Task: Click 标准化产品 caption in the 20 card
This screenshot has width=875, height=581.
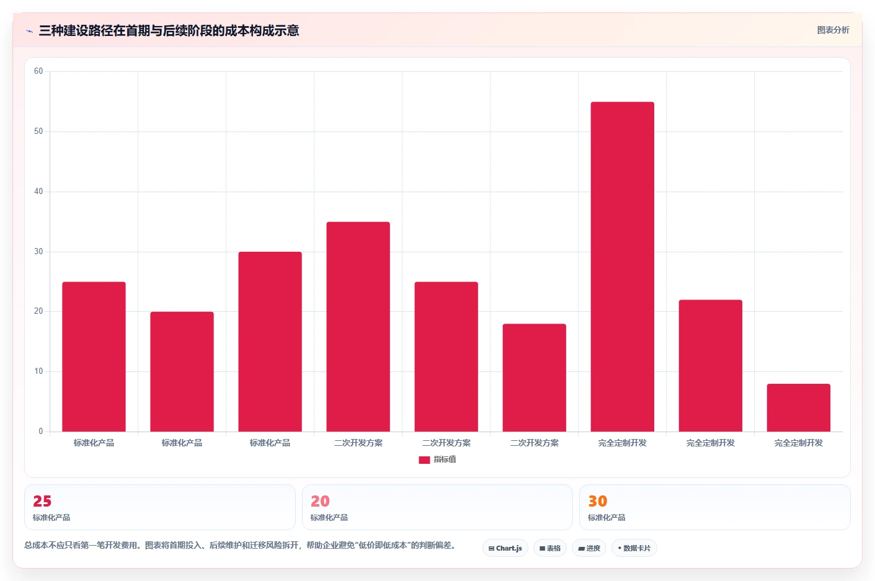Action: [x=329, y=517]
